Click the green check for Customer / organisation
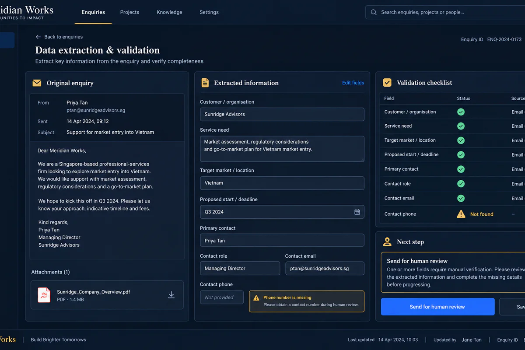Image resolution: width=525 pixels, height=350 pixels. [x=461, y=112]
